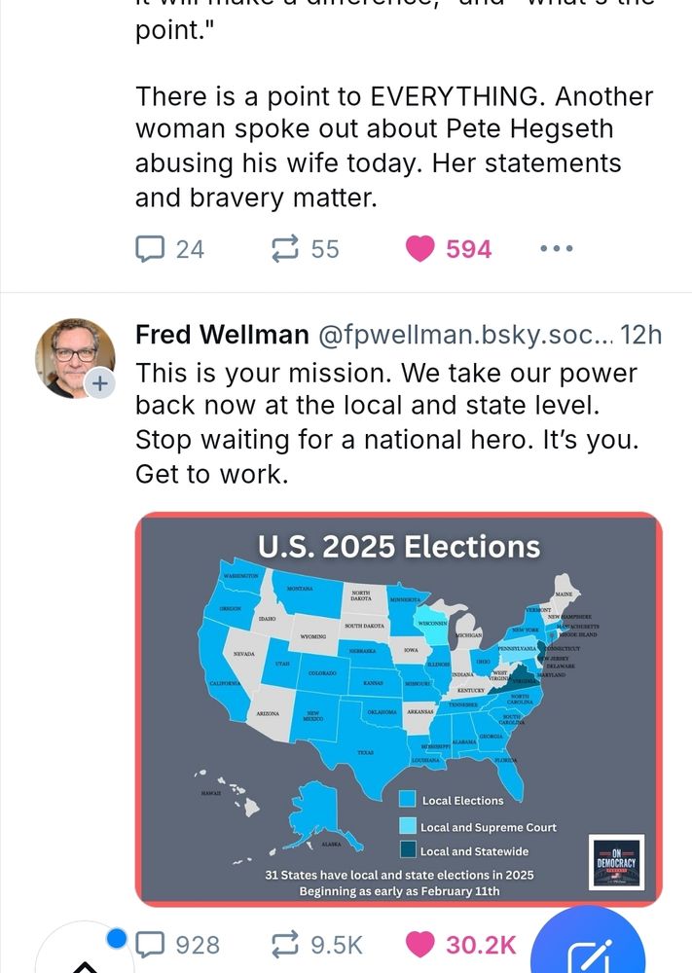The image size is (692, 973).
Task: Click the Local Elections legend color swatch
Action: tap(408, 800)
